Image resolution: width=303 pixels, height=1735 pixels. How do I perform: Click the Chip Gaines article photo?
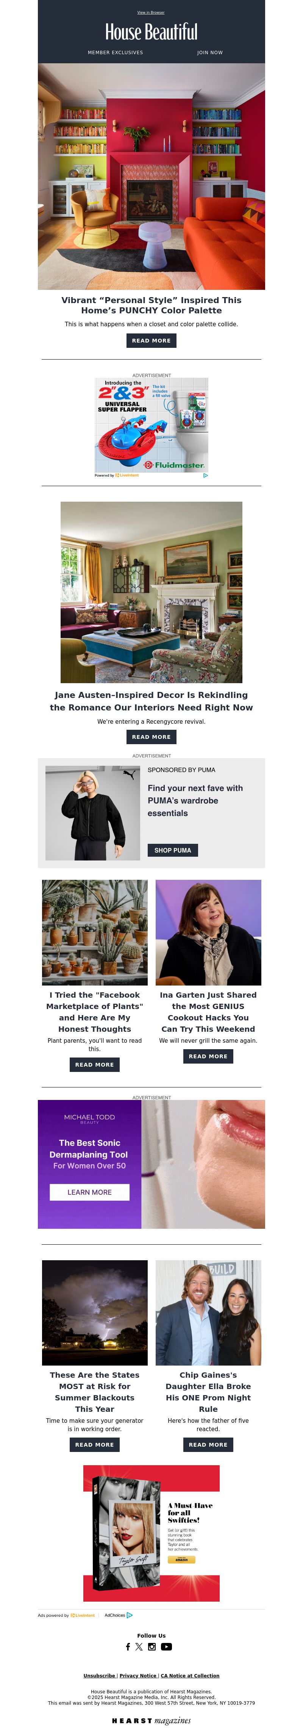208,1313
